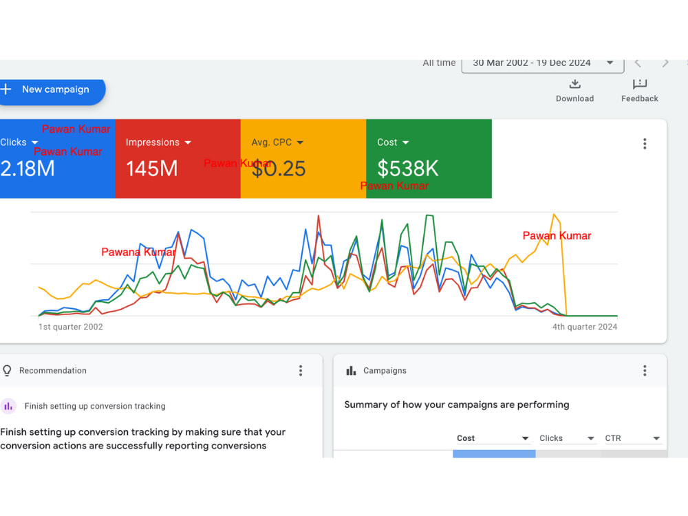Screen dimensions: 688x516
Task: Click the Download icon
Action: tap(574, 84)
